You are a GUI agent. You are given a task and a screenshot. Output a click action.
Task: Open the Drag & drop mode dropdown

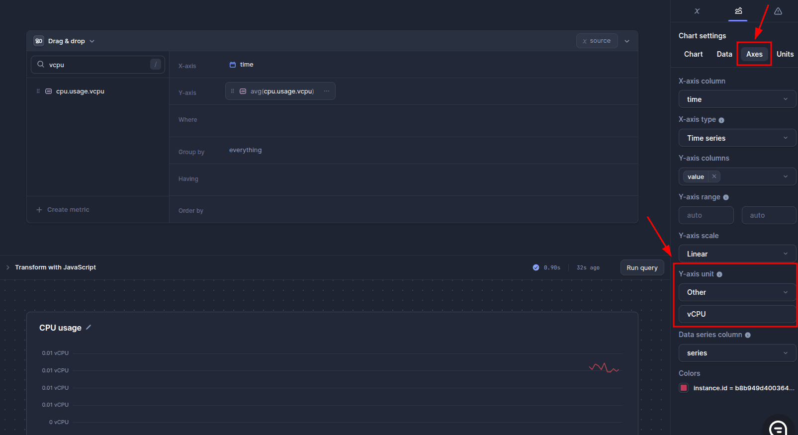pos(64,41)
